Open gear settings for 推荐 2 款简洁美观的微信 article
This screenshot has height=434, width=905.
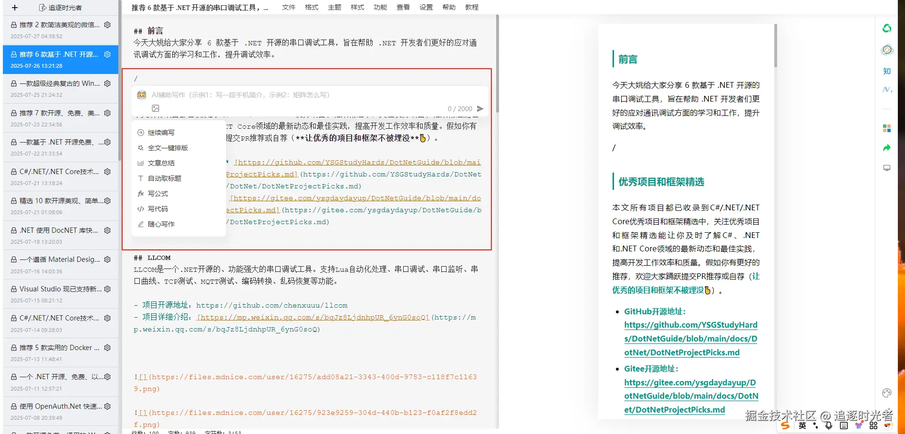click(x=107, y=25)
